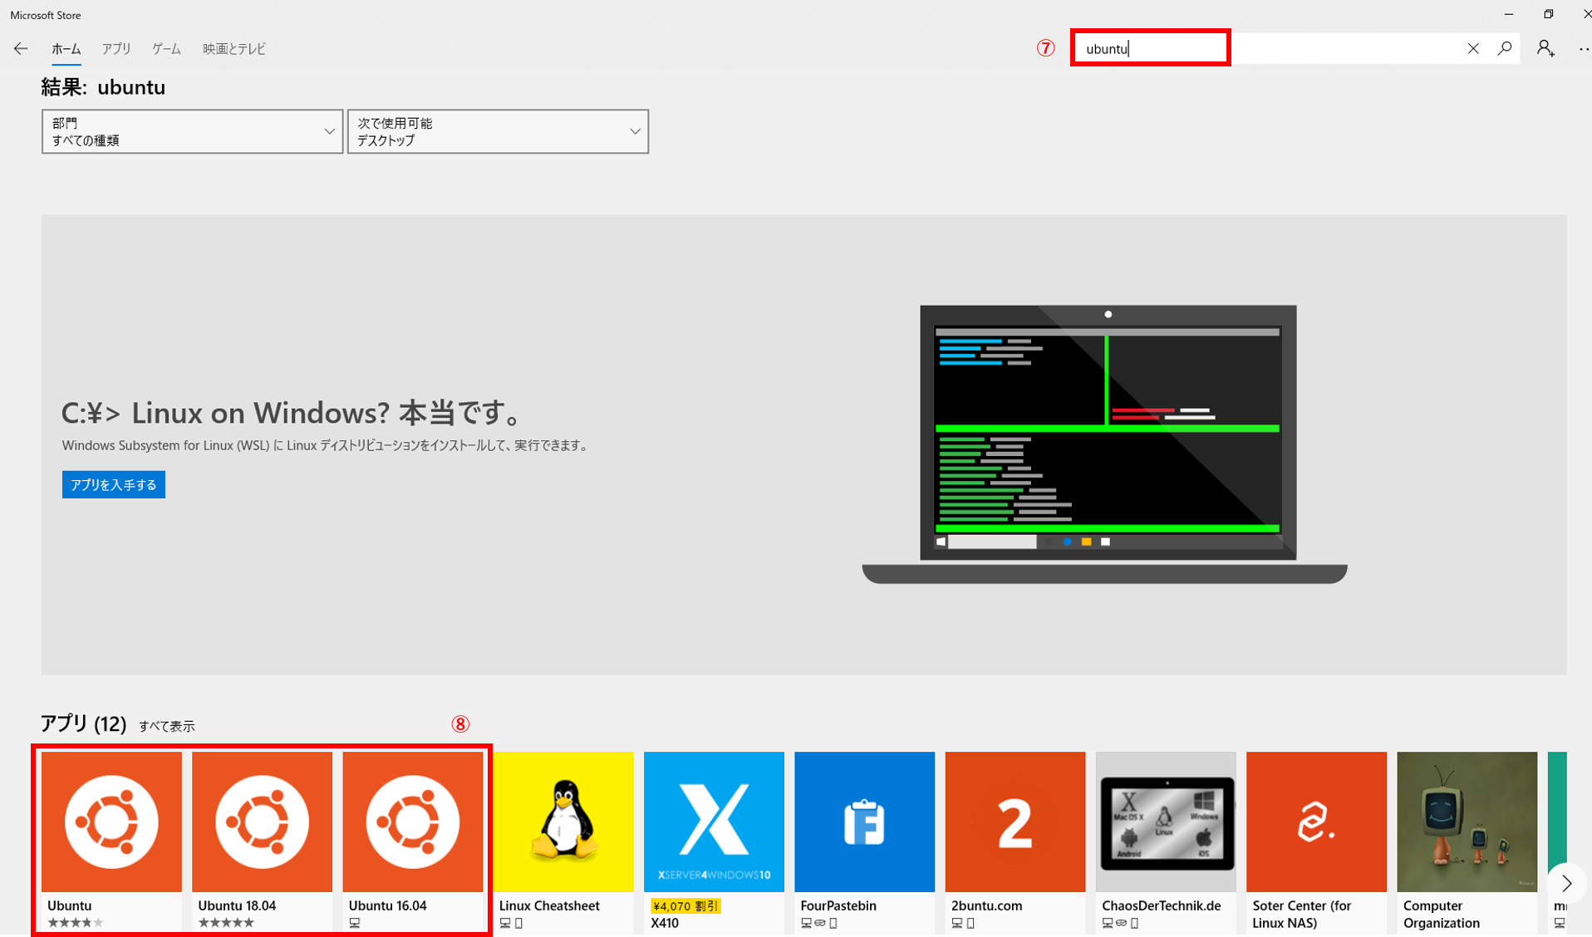Expand more apps with the right chevron
This screenshot has width=1592, height=937.
(x=1565, y=883)
